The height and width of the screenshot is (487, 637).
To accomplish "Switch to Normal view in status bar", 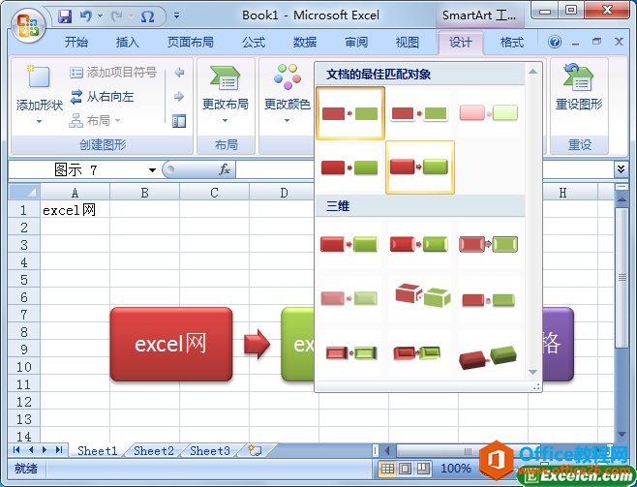I will coord(387,470).
